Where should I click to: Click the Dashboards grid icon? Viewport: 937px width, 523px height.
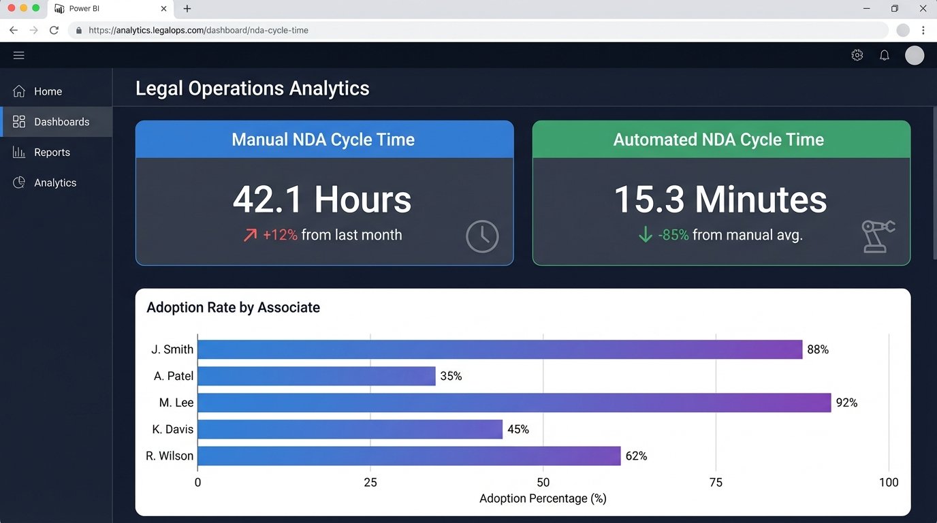pyautogui.click(x=18, y=121)
